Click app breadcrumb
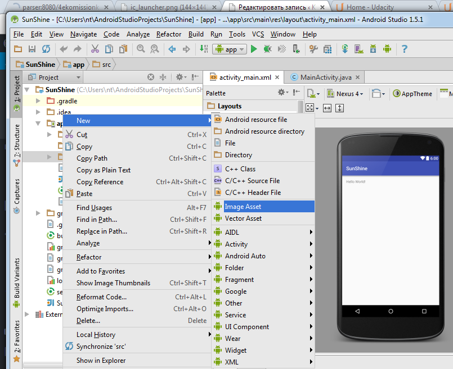Viewport: 453px width, 369px height. point(74,65)
